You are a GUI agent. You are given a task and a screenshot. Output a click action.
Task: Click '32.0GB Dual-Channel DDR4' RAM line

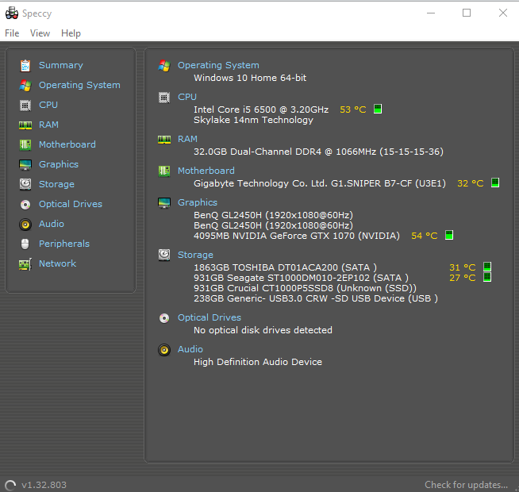(318, 152)
